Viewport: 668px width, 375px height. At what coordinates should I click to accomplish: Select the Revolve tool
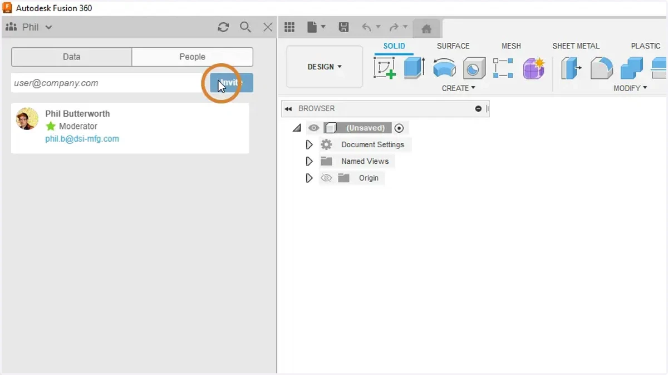click(x=444, y=68)
